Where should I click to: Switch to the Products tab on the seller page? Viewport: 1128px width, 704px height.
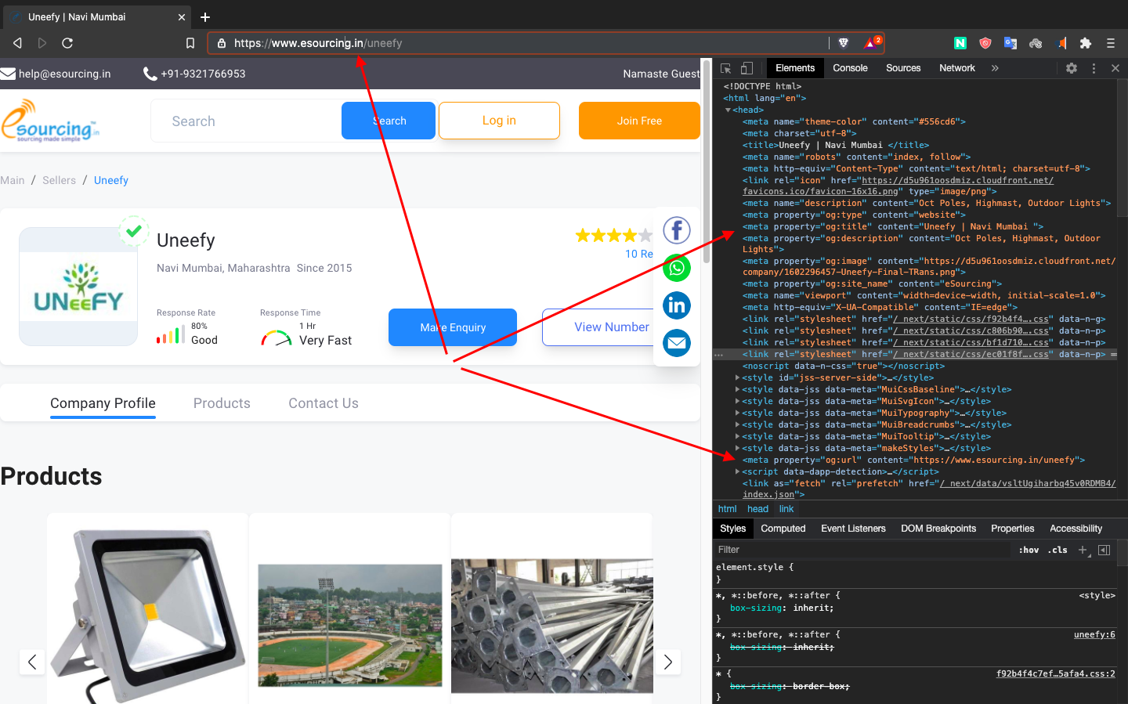(x=222, y=403)
